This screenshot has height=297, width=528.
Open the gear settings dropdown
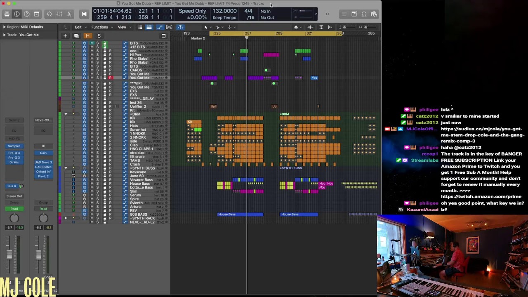pyautogui.click(x=297, y=27)
